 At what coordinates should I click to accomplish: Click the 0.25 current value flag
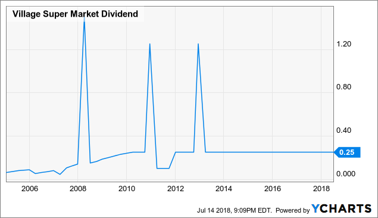pyautogui.click(x=347, y=152)
